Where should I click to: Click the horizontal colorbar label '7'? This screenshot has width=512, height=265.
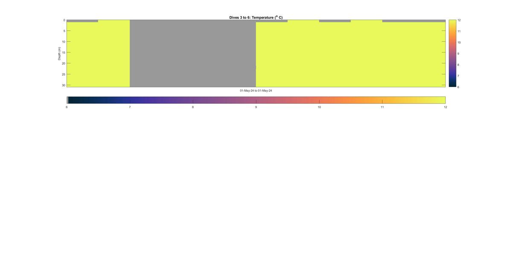tap(130, 107)
